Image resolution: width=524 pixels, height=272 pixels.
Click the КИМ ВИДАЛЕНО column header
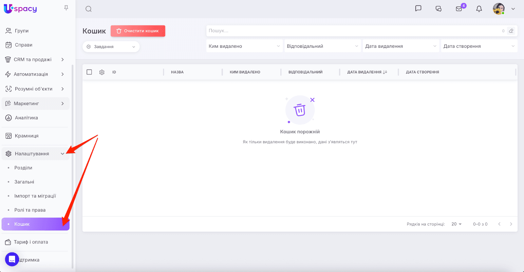coord(245,72)
